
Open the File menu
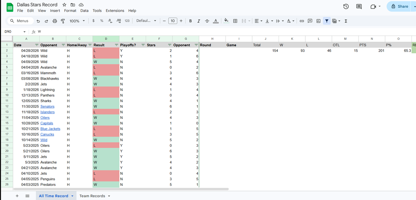coord(20,11)
